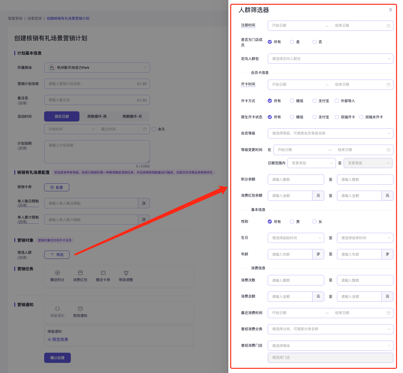Check the 永久 checkbox
This screenshot has height=373, width=403.
154,129
